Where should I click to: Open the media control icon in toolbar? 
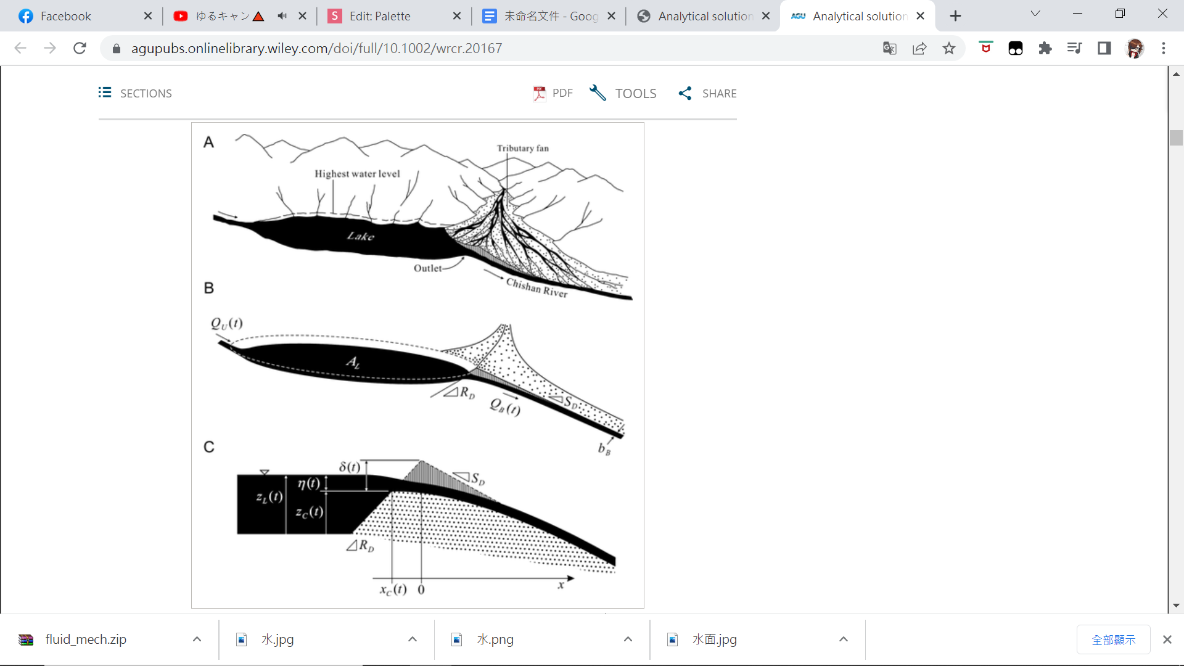(x=1074, y=48)
